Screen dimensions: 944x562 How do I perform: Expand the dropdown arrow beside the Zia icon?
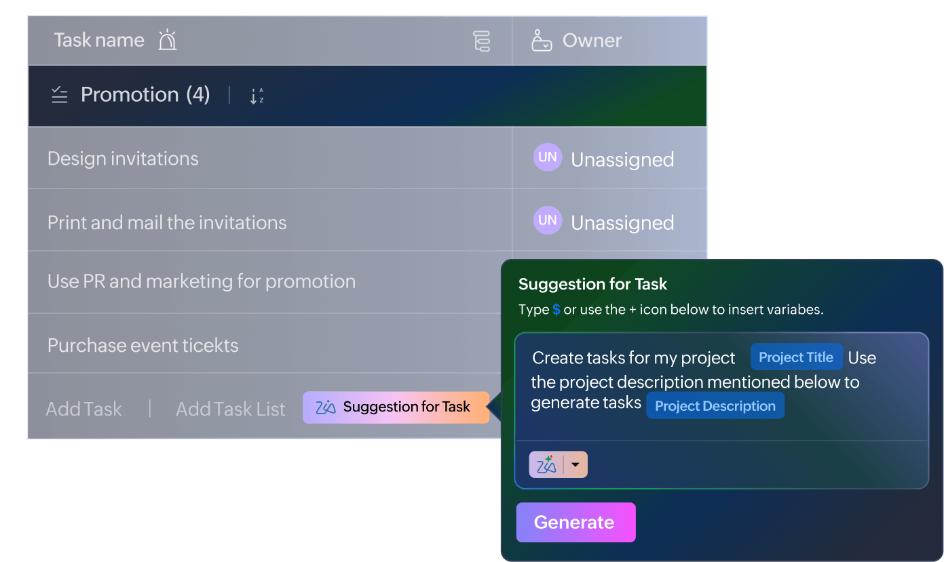click(x=575, y=464)
